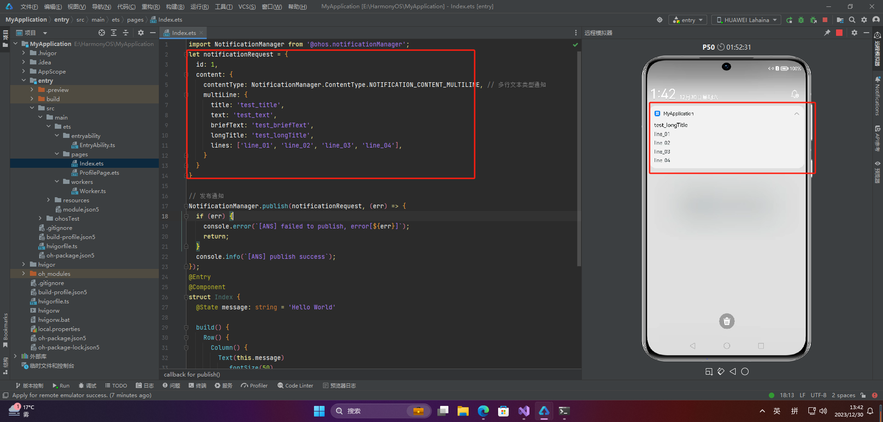Screen dimensions: 883x422
Task: Open the Visual Studio taskbar icon
Action: (524, 411)
